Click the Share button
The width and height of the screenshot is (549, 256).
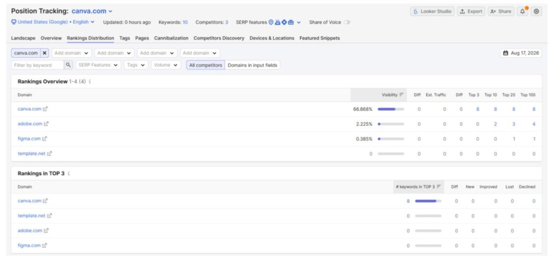[501, 12]
